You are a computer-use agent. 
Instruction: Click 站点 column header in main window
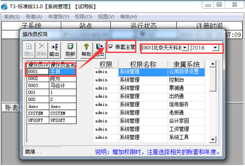click(86, 26)
